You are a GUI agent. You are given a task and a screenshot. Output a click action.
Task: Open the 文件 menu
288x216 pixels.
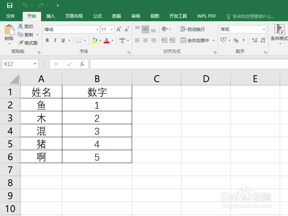tap(10, 16)
